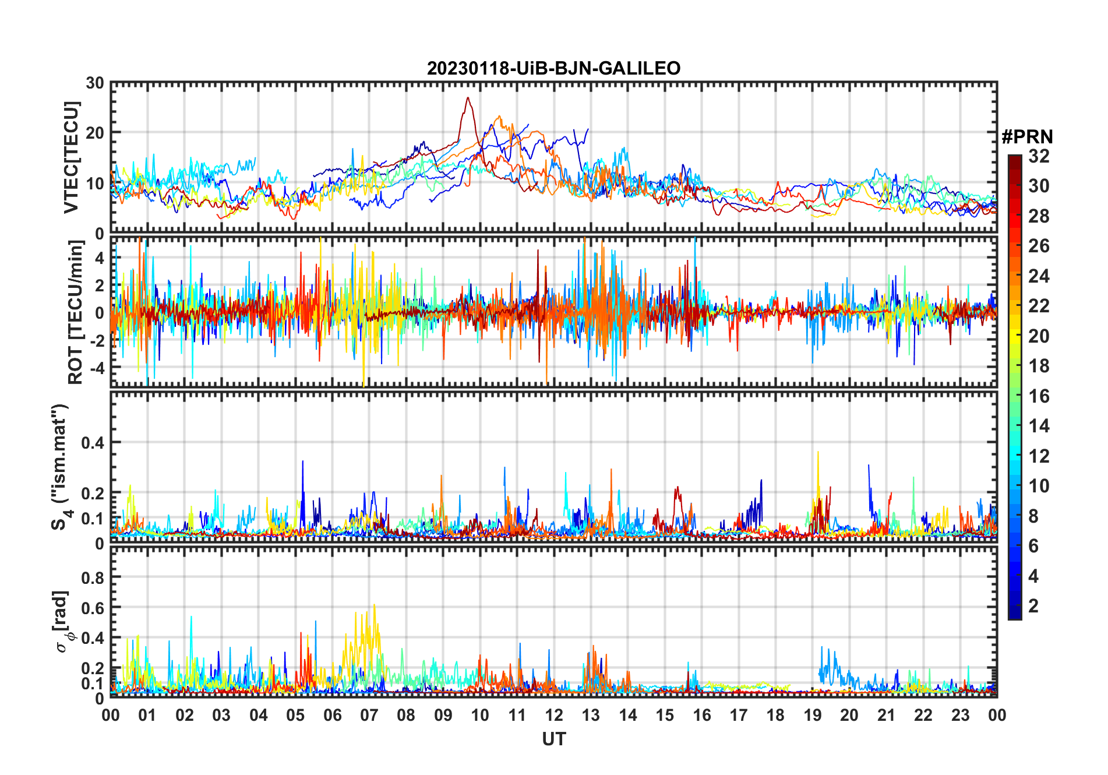Click the UT axis hour label "05"

[x=295, y=715]
